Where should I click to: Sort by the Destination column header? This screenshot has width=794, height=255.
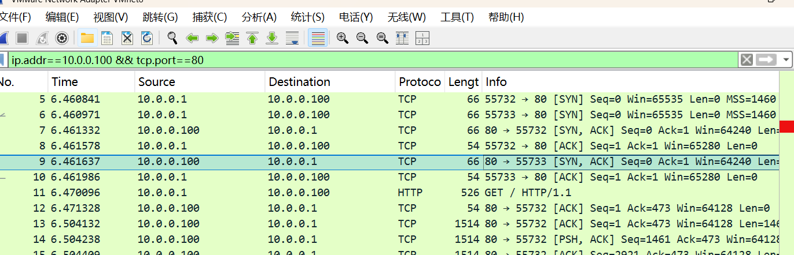click(x=330, y=82)
